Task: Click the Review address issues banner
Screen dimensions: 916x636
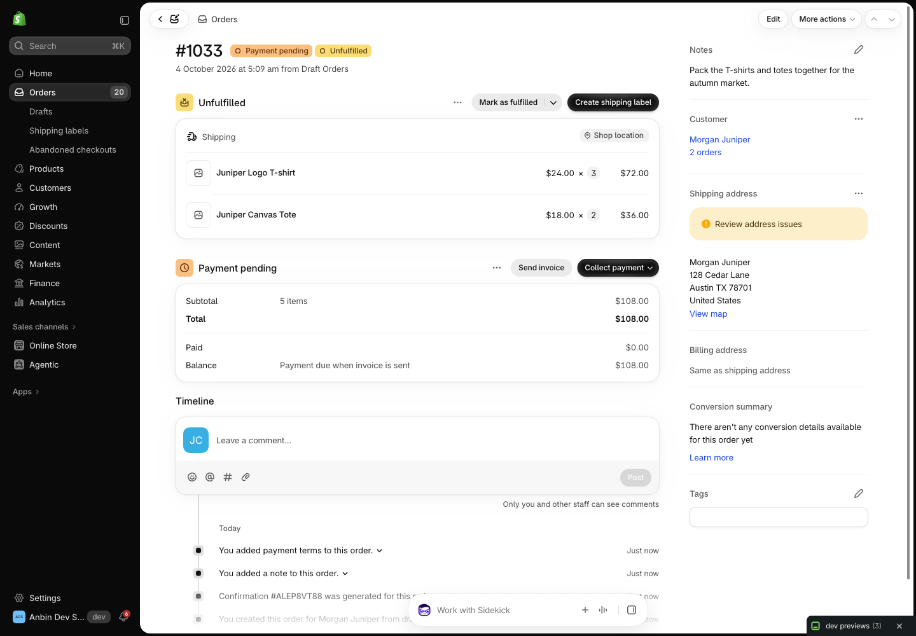Action: (779, 224)
